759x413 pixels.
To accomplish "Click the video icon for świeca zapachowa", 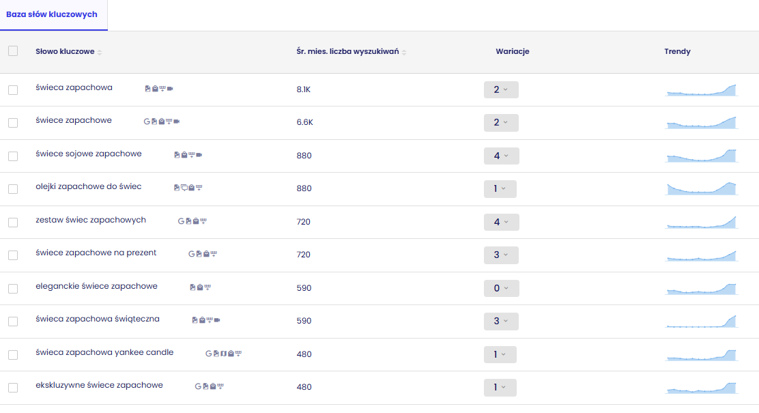I will (x=170, y=89).
